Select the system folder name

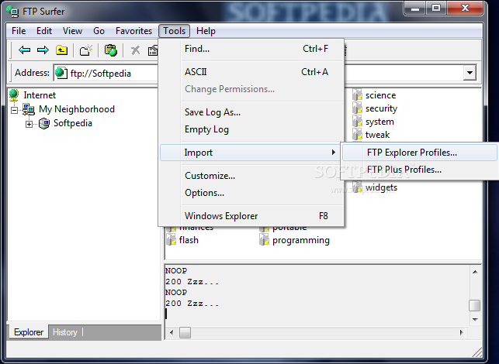click(379, 122)
